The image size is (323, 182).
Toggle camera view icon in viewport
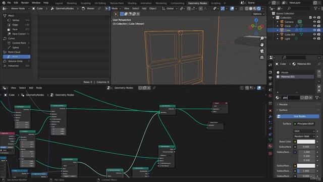(262, 51)
